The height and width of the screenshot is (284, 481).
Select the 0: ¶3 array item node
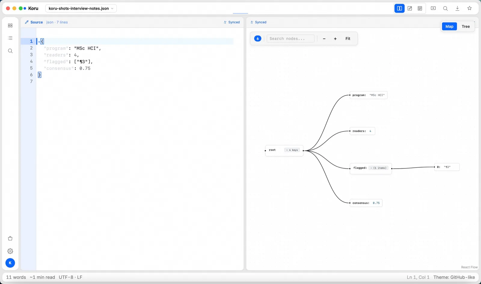pos(447,167)
